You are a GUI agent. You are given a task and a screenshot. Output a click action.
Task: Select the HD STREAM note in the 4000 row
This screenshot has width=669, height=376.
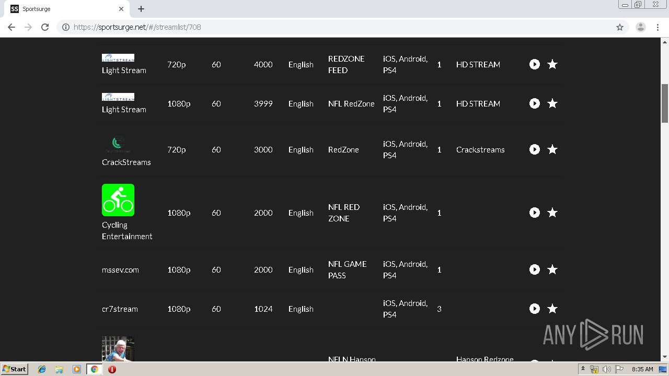click(478, 64)
